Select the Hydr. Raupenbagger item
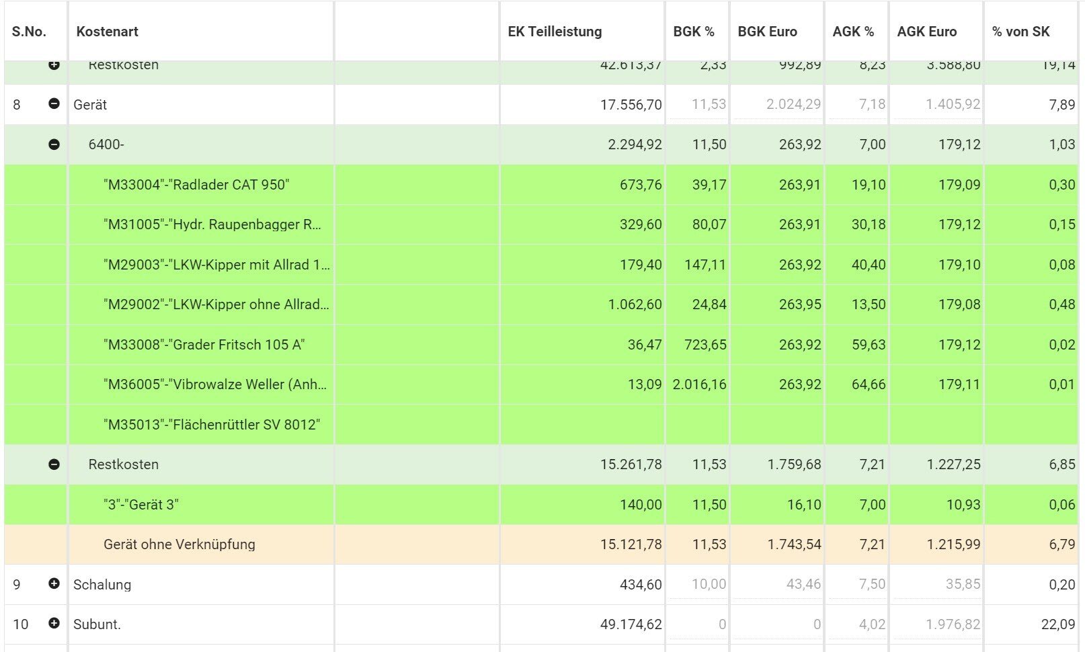This screenshot has width=1085, height=652. (212, 225)
